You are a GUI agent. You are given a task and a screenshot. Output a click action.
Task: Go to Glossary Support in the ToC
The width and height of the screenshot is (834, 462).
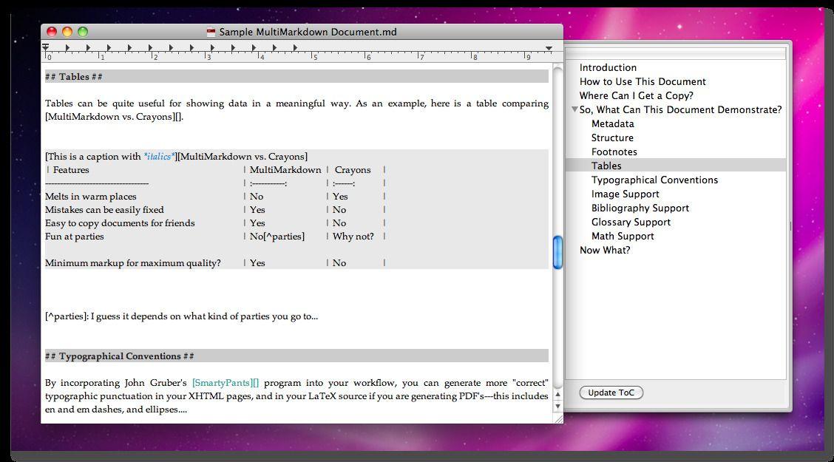[631, 222]
